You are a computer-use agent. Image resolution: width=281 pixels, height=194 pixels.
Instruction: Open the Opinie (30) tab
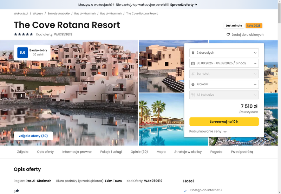click(x=139, y=152)
